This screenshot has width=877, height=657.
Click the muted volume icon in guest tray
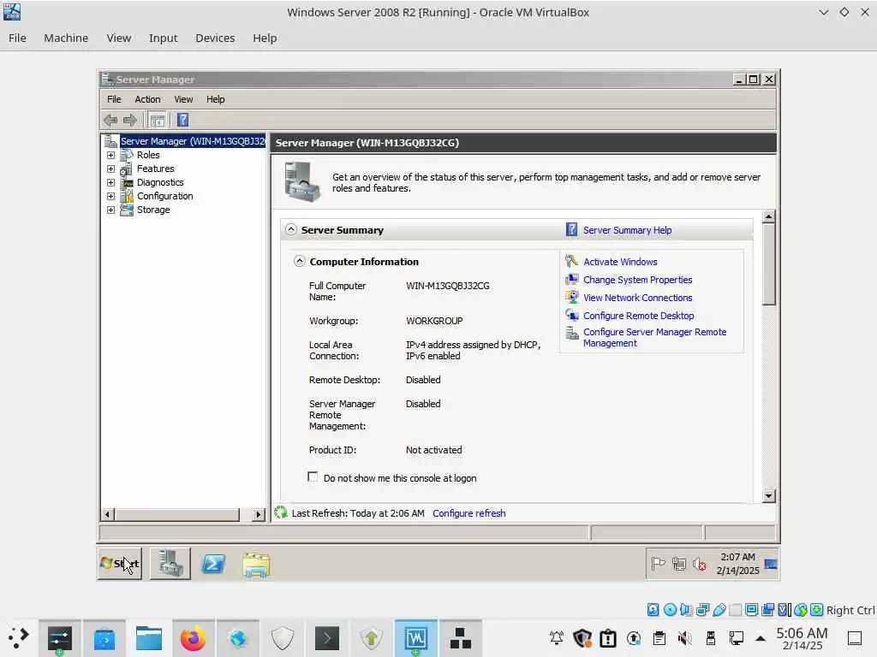coord(699,565)
